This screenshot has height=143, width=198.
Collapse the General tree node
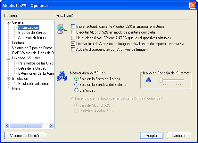pos(8,23)
